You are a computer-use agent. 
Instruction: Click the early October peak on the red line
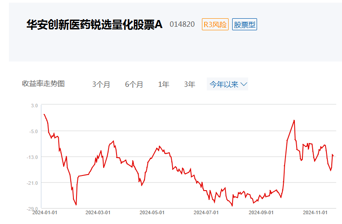(294, 120)
